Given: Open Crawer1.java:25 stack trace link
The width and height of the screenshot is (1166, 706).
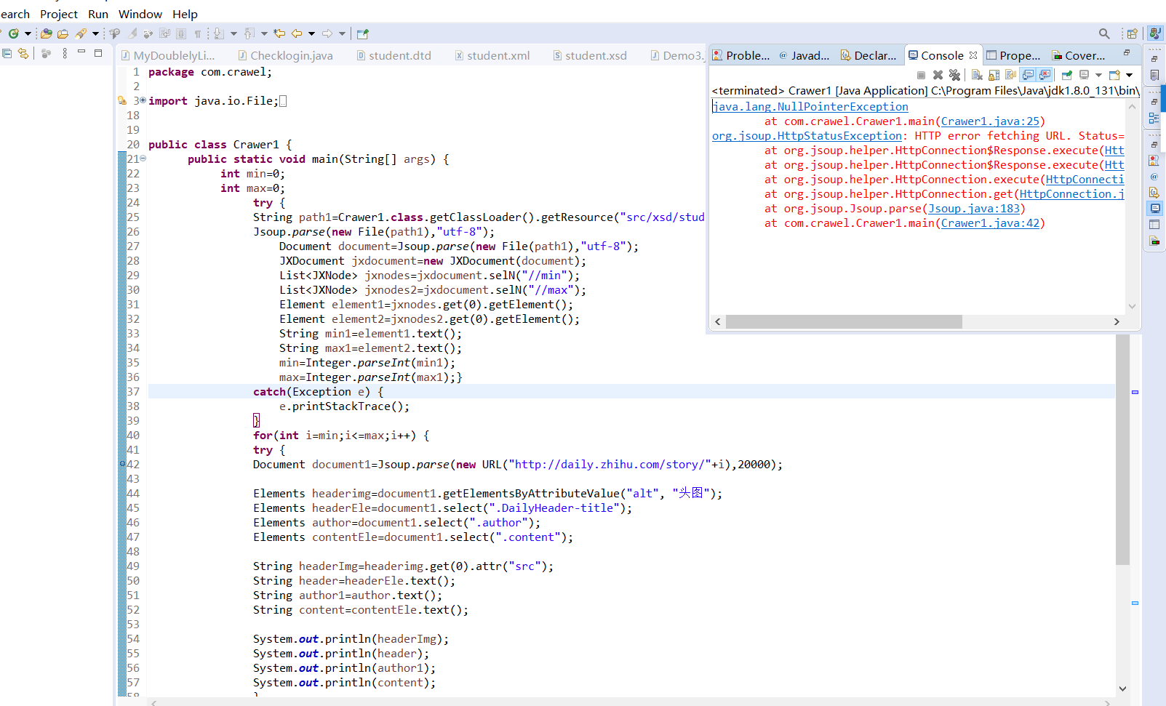Looking at the screenshot, I should [990, 121].
